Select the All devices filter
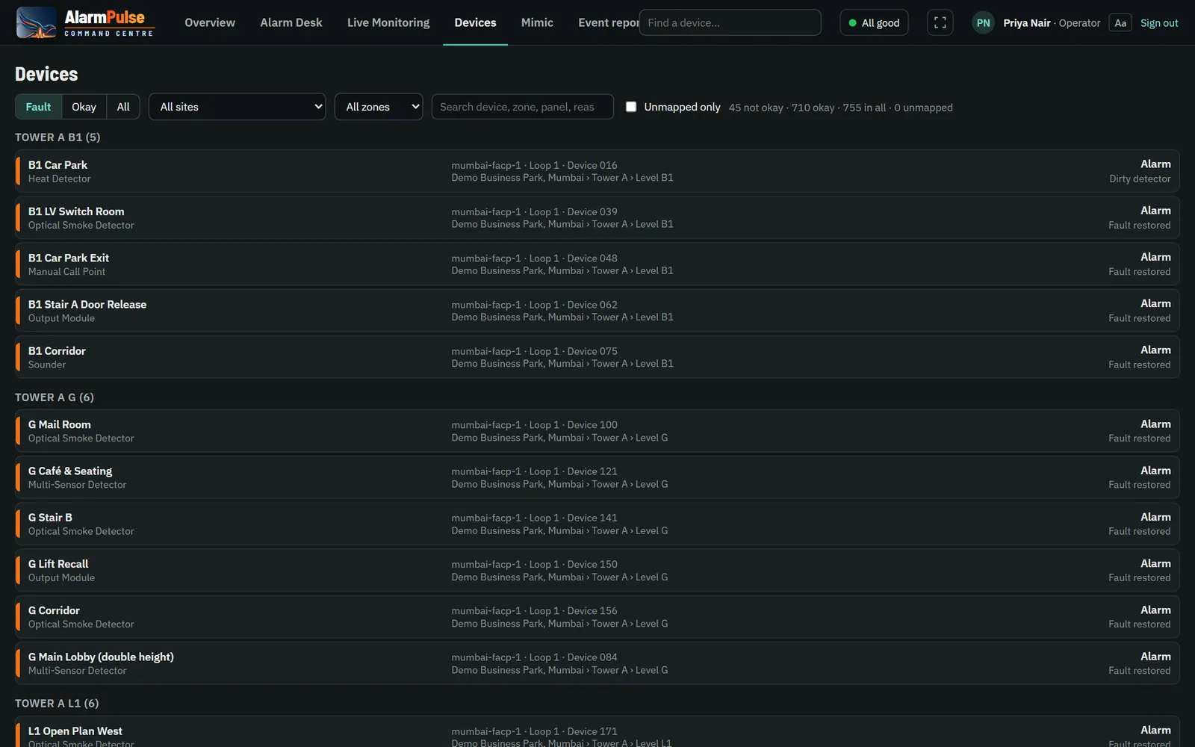The width and height of the screenshot is (1195, 747). [123, 107]
